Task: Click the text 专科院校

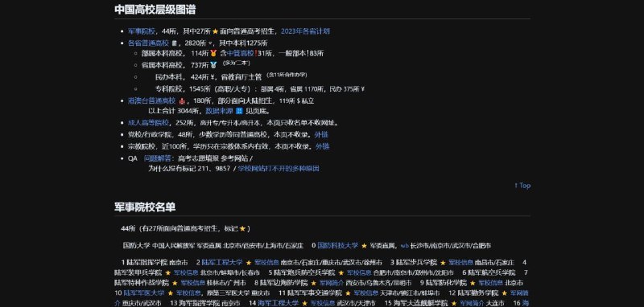Action: click(x=169, y=89)
